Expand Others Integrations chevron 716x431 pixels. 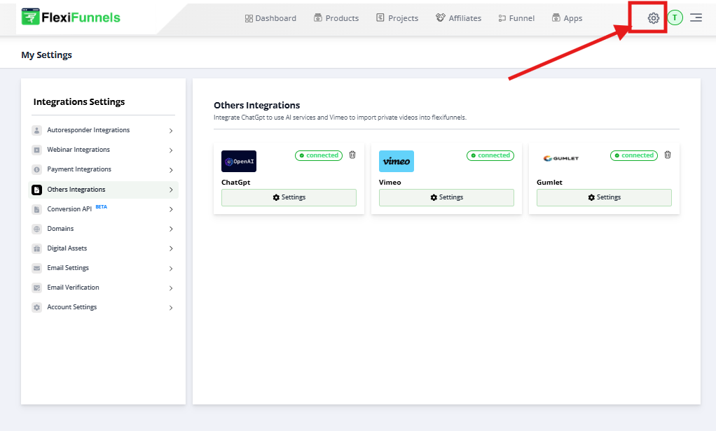171,190
